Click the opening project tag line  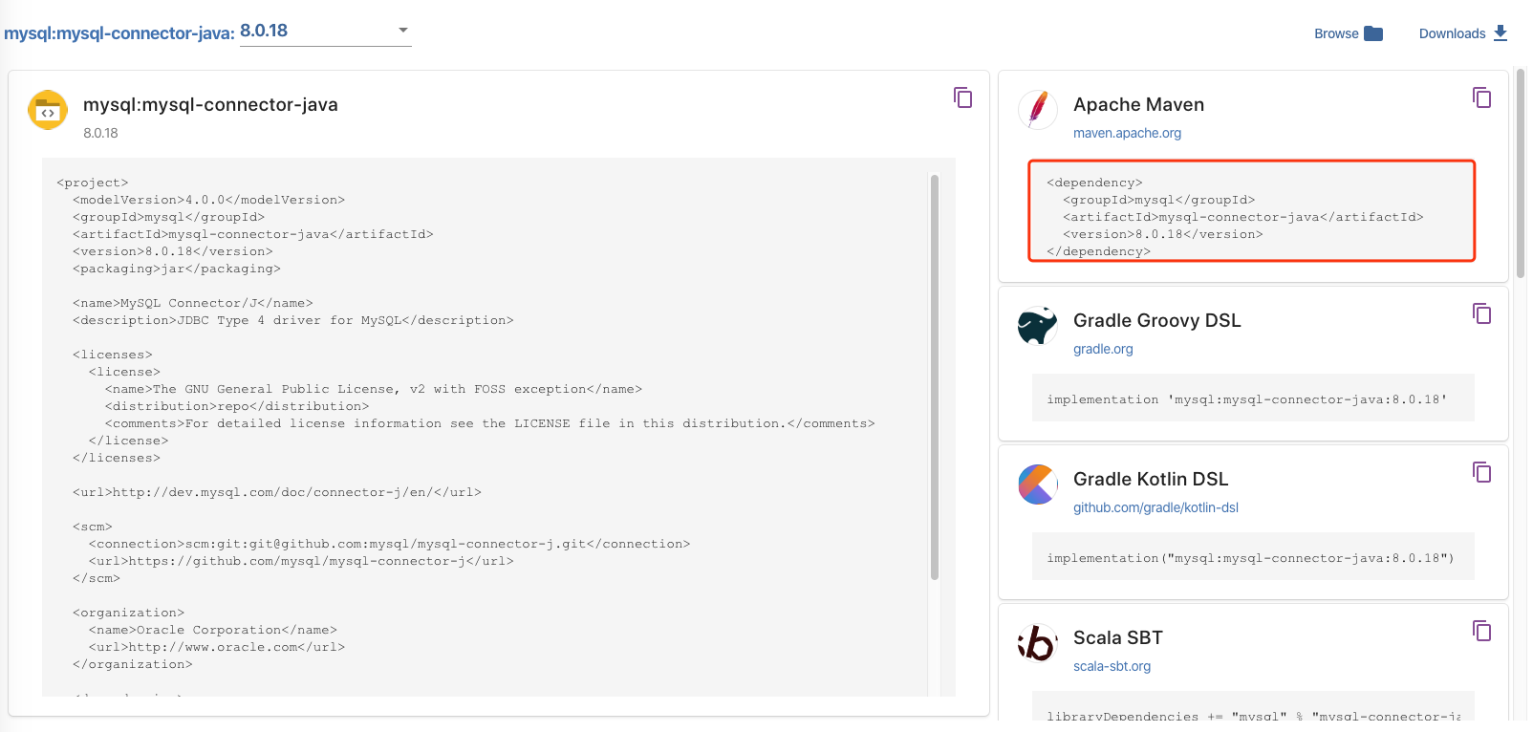click(x=93, y=183)
